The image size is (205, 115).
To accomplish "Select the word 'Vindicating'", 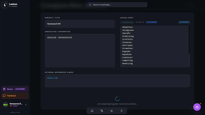I will tap(128, 36).
